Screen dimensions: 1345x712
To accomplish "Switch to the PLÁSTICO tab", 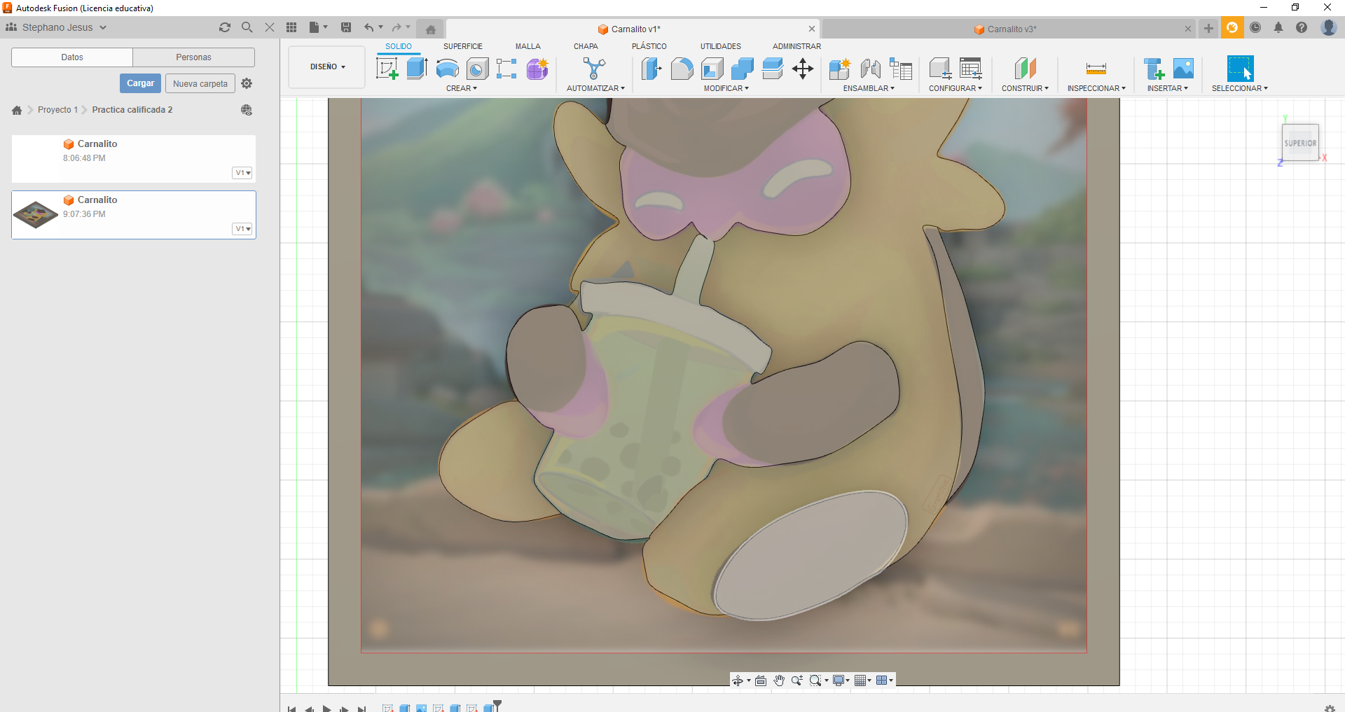I will click(x=649, y=46).
